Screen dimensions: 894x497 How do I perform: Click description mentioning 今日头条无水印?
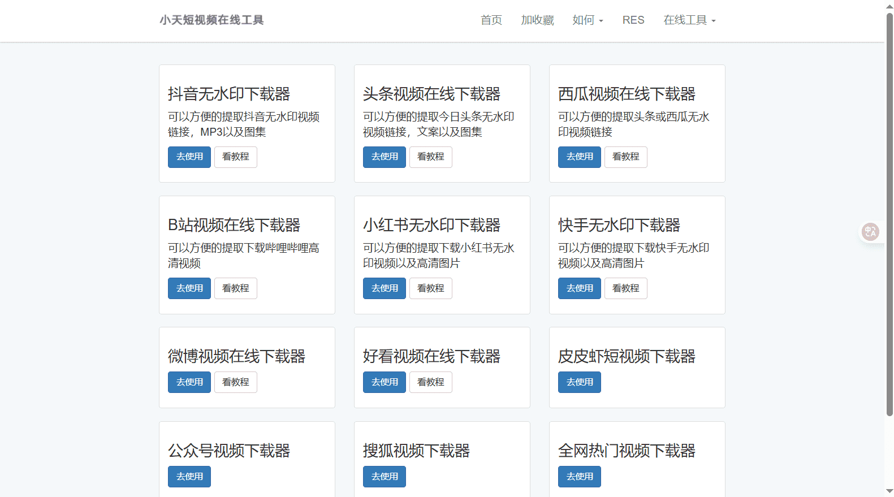[439, 124]
